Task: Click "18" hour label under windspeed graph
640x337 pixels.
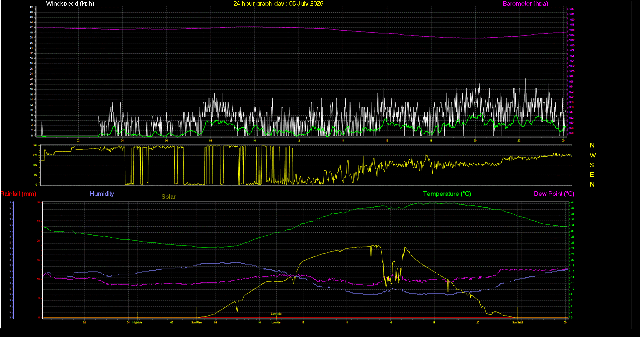Action: (431, 140)
